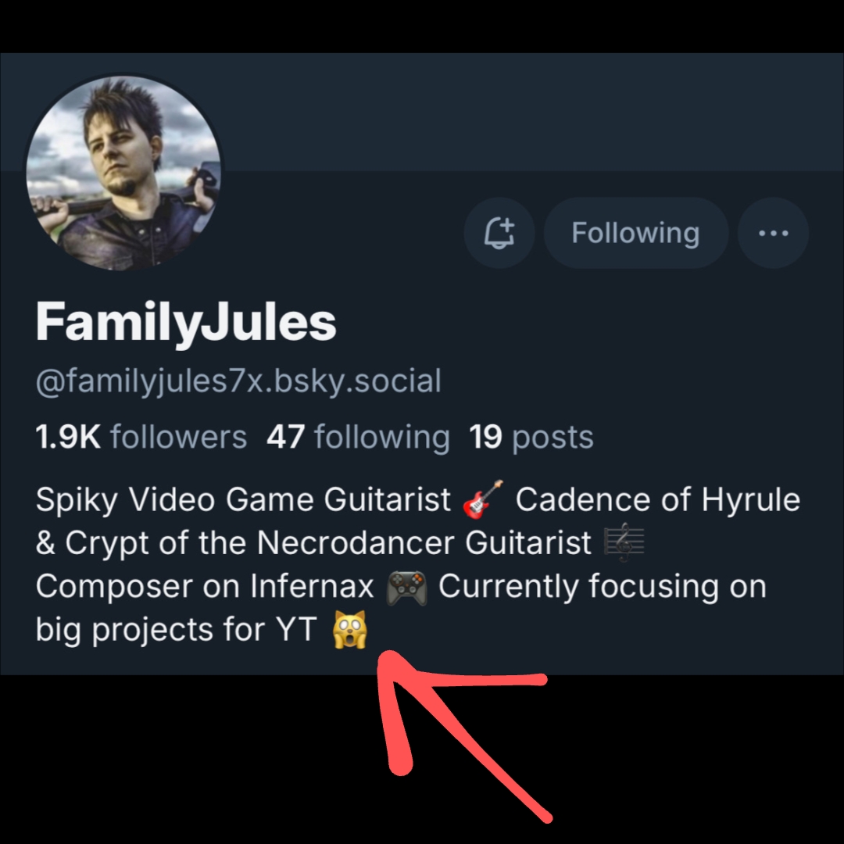
Task: Select the 19 posts count
Action: tap(531, 438)
